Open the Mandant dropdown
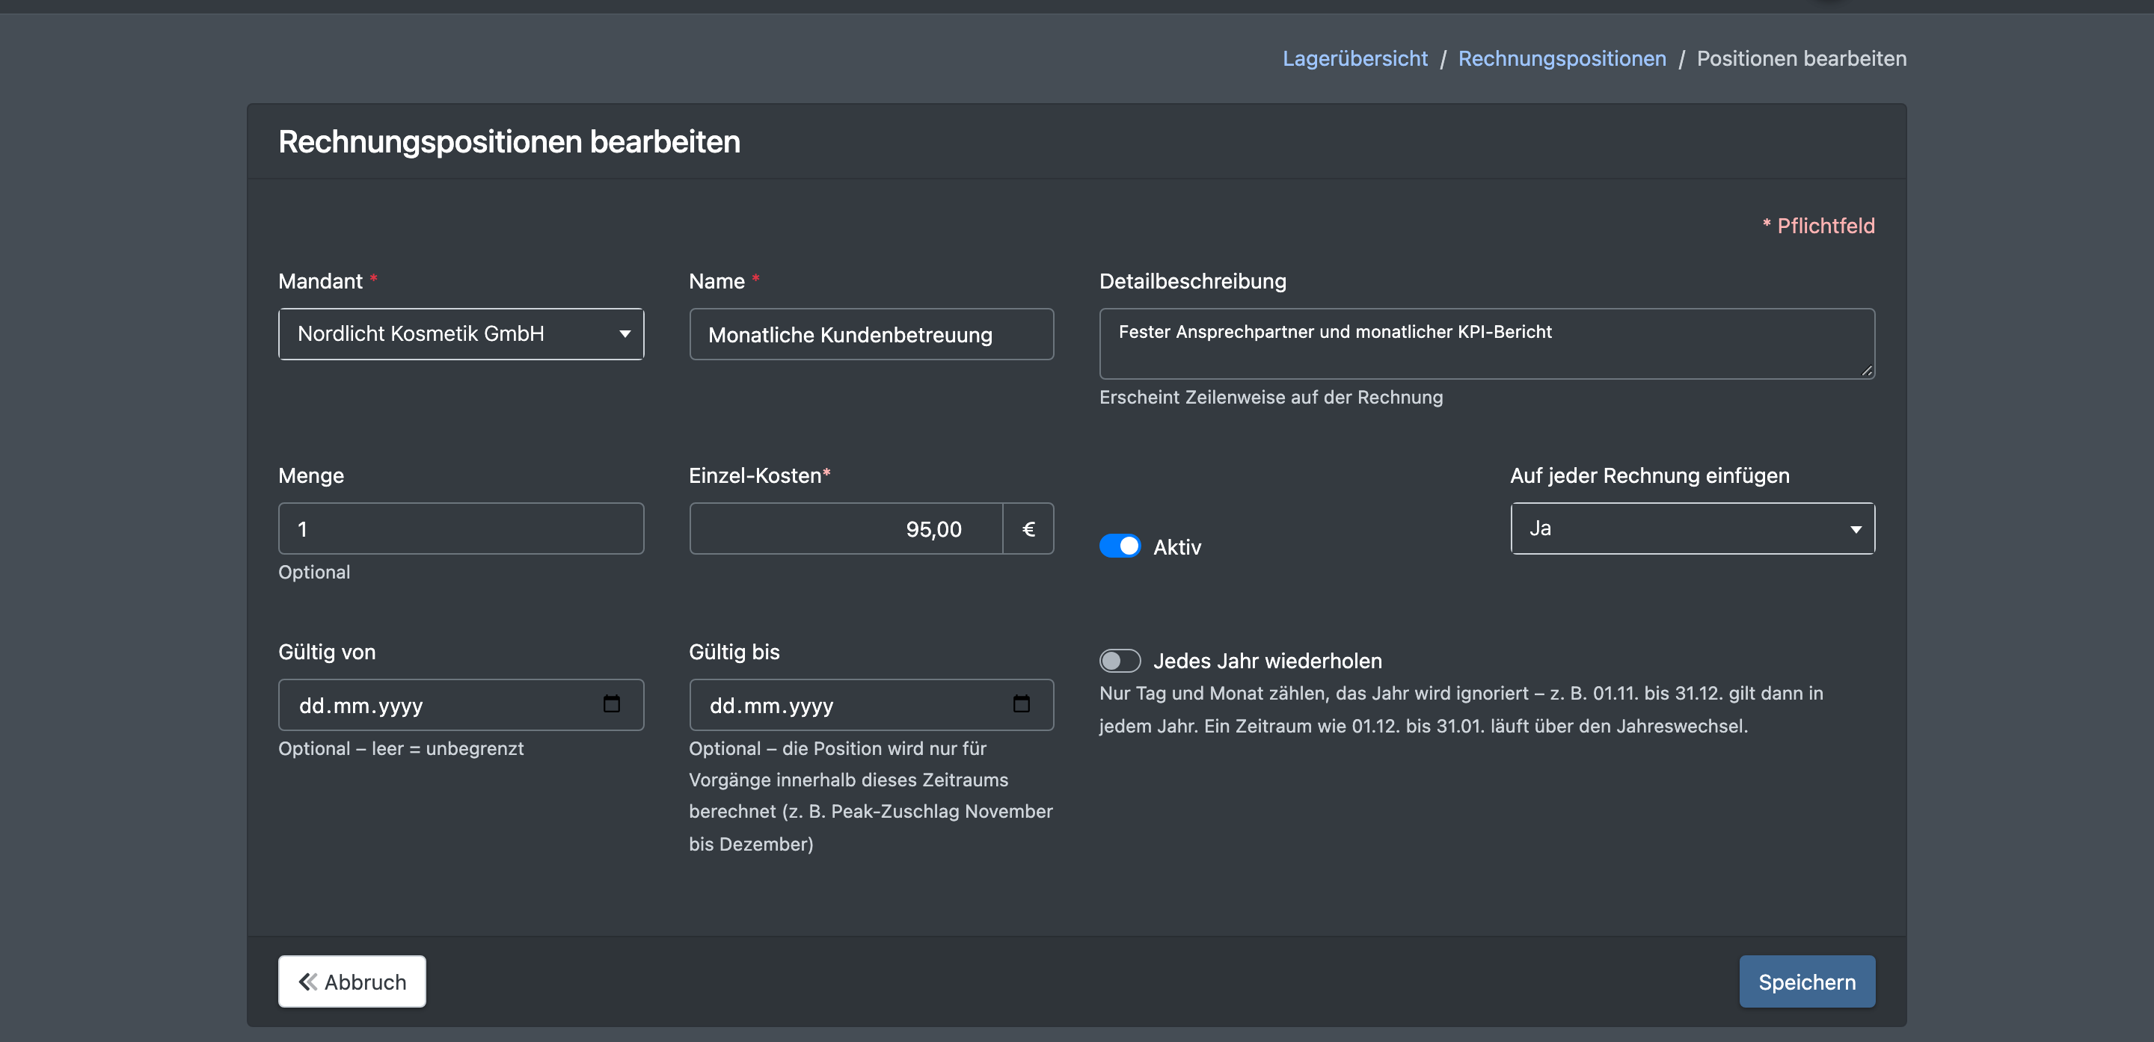 pyautogui.click(x=461, y=333)
